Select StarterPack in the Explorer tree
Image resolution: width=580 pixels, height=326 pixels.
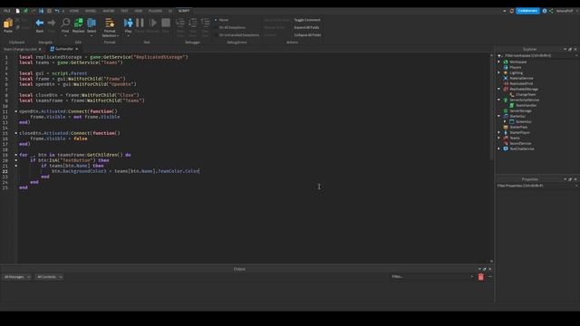pyautogui.click(x=518, y=127)
